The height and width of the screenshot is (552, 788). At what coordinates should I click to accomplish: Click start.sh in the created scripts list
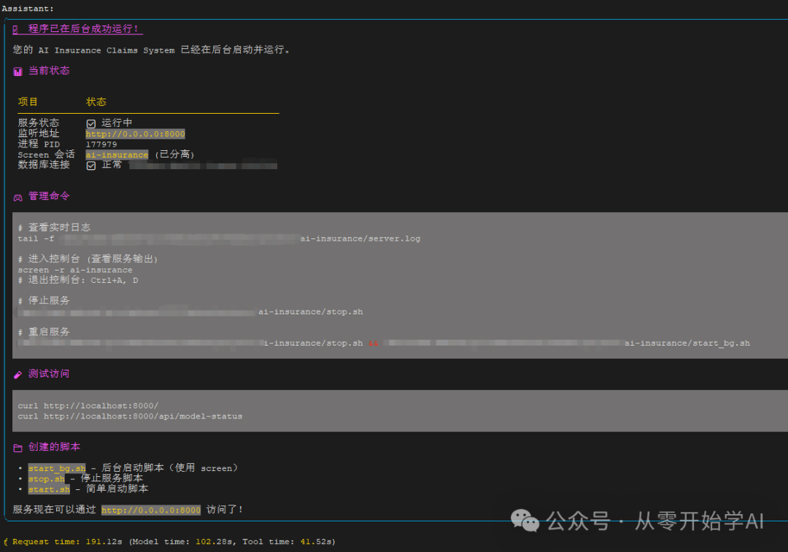click(49, 489)
